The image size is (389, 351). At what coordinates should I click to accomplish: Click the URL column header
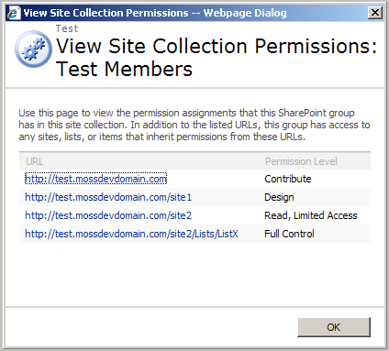click(34, 161)
